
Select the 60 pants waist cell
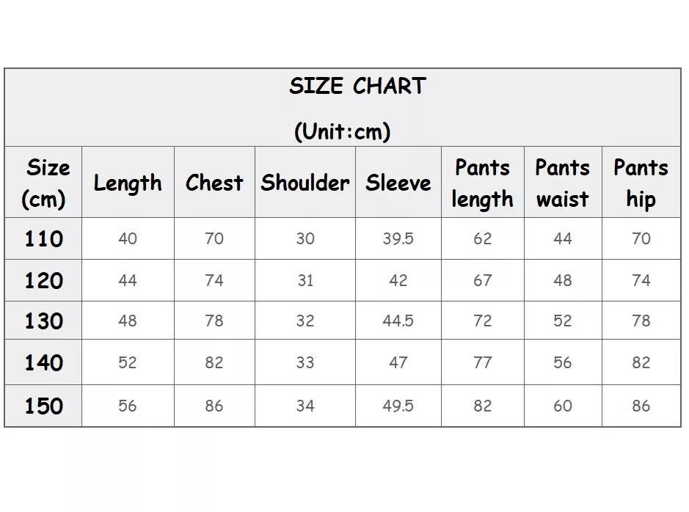pos(563,406)
